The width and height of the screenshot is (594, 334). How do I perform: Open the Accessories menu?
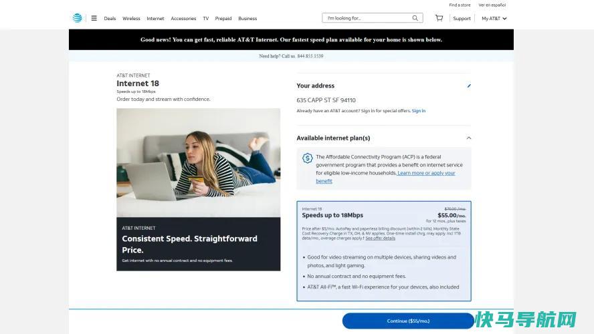(183, 18)
